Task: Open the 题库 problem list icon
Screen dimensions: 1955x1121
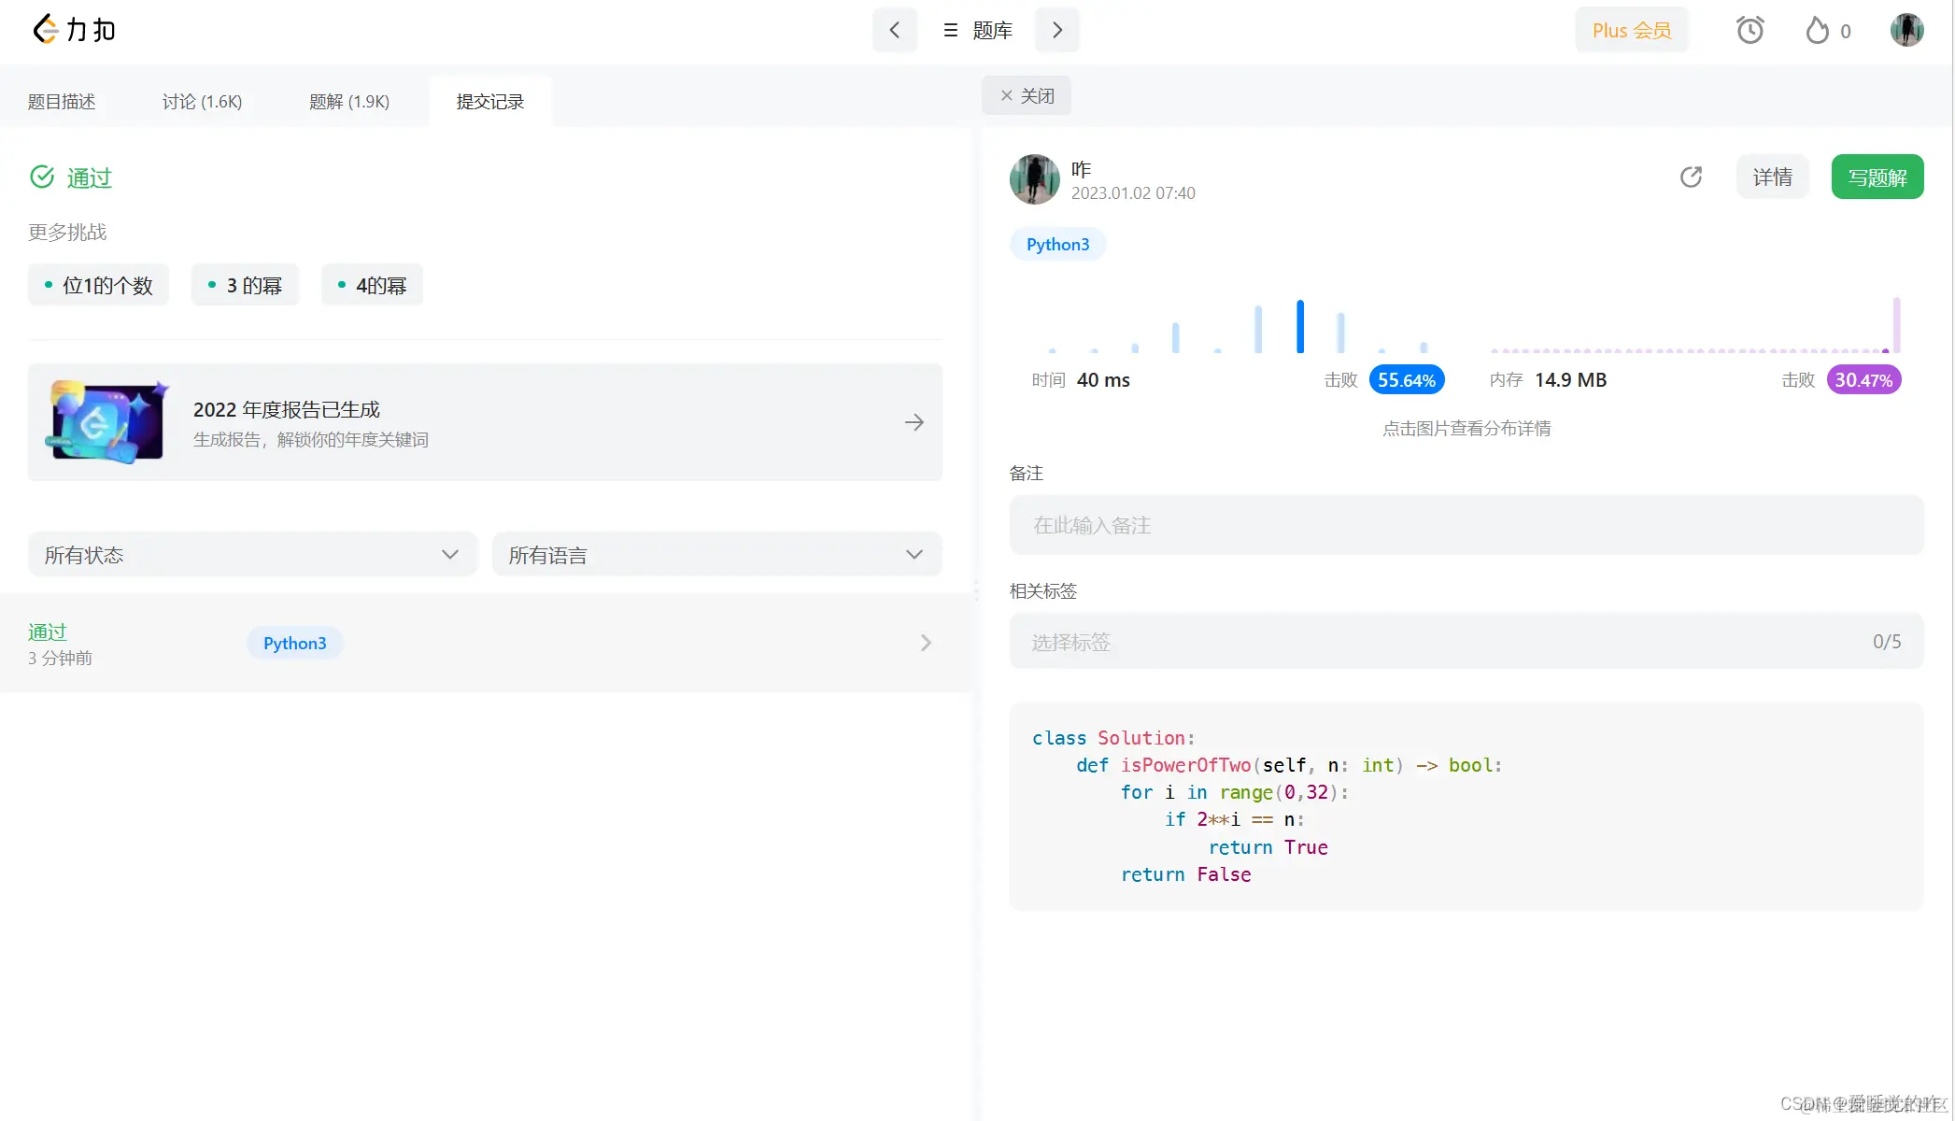Action: [951, 30]
